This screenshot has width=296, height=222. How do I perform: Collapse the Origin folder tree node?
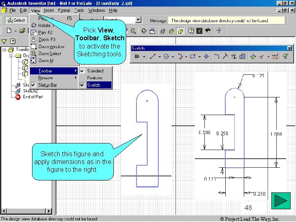(x=12, y=55)
